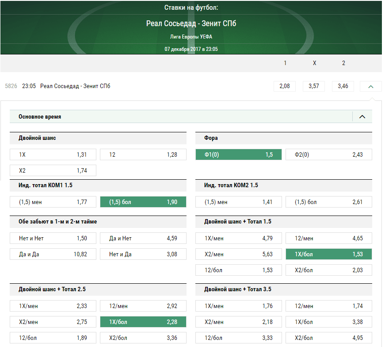Open the Реал Сосьедад - Зенит СПб match row

coord(75,86)
